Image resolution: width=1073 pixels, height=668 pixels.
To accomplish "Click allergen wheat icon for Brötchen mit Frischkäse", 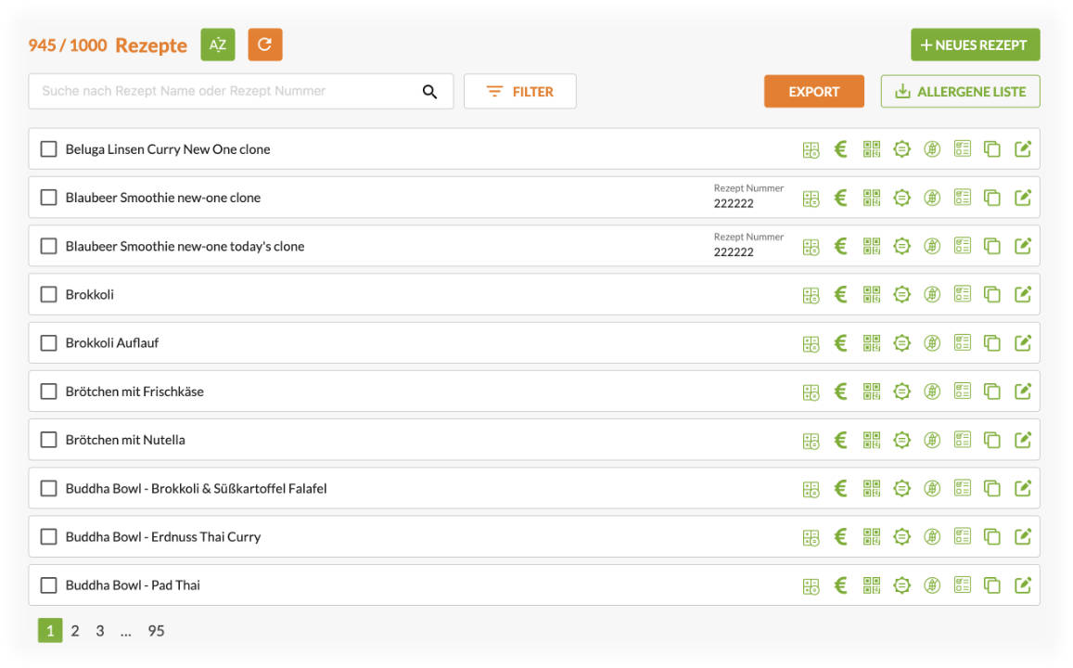I will click(x=932, y=392).
